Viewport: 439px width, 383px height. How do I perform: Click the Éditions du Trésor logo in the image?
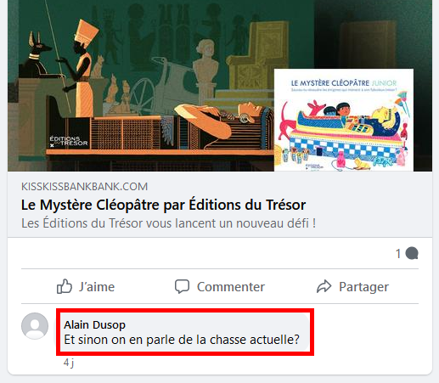pos(69,142)
